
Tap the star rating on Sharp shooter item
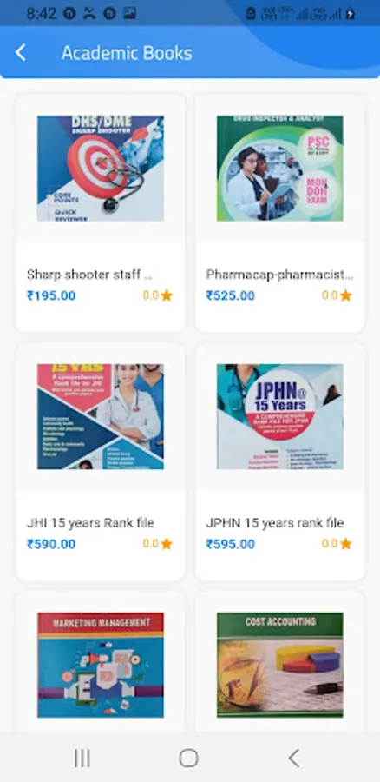point(167,295)
